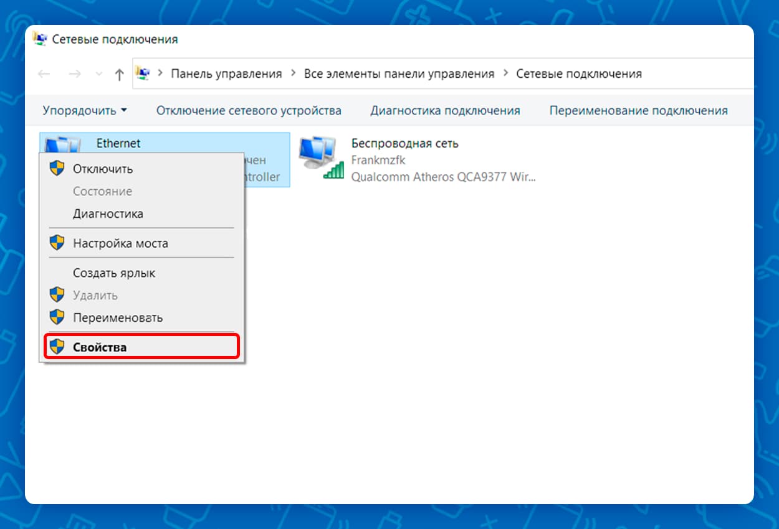Click the Up arrow navigation button
Viewport: 779px width, 529px height.
coord(119,74)
